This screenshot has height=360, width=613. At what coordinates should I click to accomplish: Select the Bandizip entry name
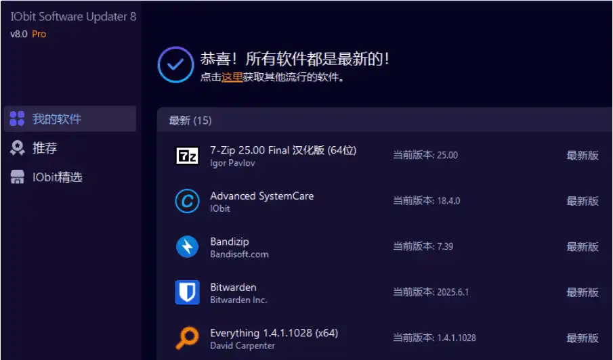(230, 242)
